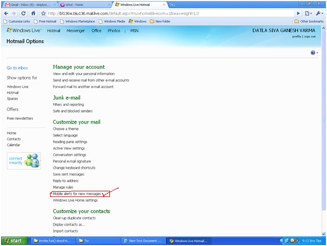Click the browser forward arrow
Screen dimensions: 327x246
click(14, 14)
